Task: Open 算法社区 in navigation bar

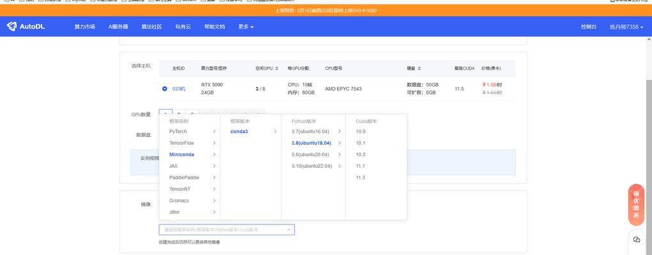Action: 151,27
